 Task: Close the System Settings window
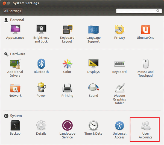4,3
